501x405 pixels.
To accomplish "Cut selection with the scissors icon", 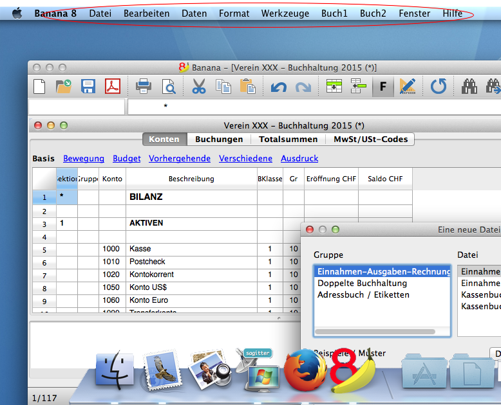I will point(199,86).
